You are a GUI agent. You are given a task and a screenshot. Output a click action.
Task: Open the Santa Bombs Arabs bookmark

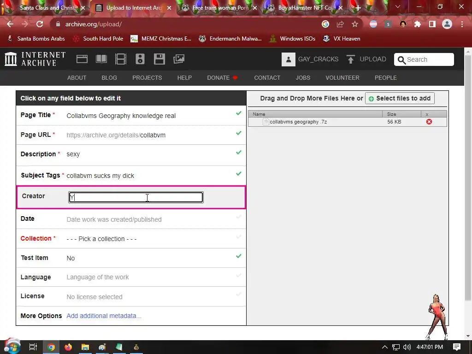coord(36,39)
